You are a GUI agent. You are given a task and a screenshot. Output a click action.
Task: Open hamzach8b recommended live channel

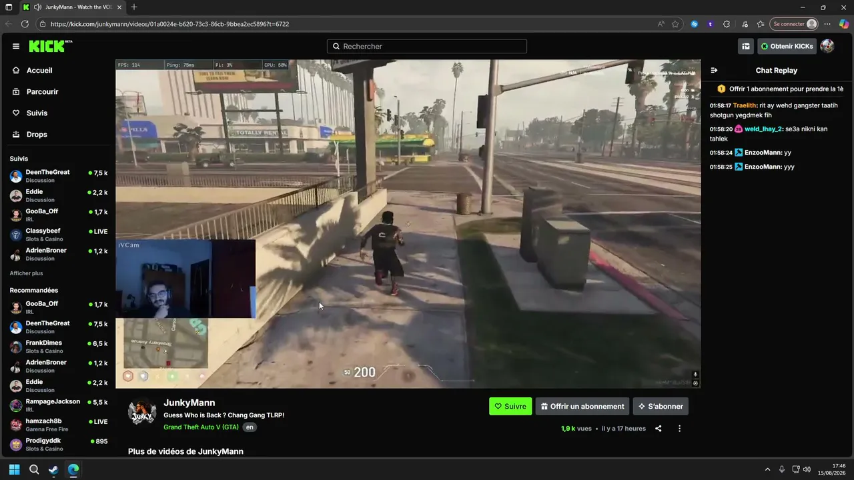pyautogui.click(x=59, y=425)
